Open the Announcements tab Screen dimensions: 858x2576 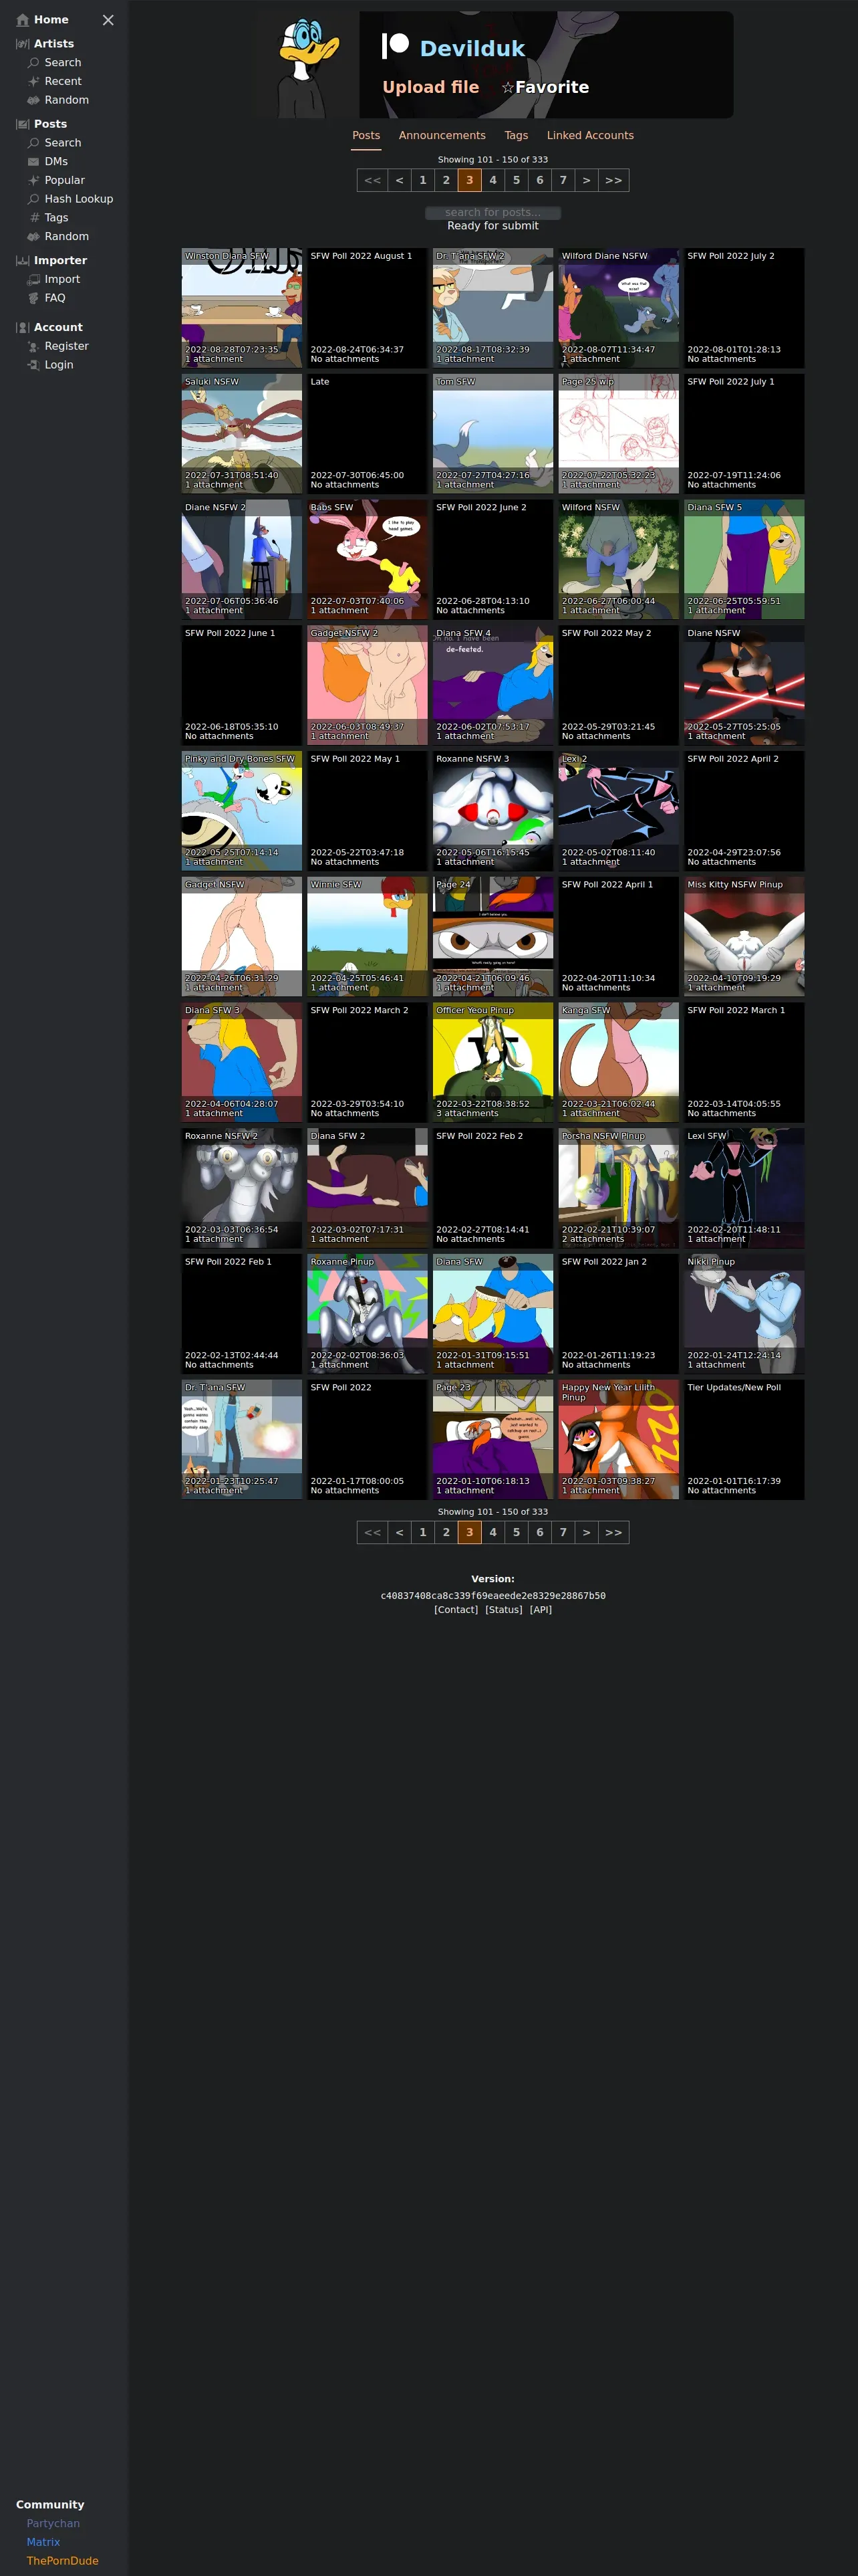442,135
